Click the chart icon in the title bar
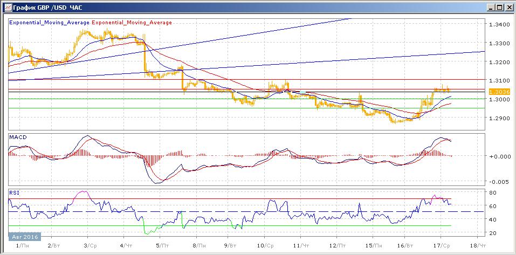Viewport: 516px width, 255px height. tap(7, 7)
